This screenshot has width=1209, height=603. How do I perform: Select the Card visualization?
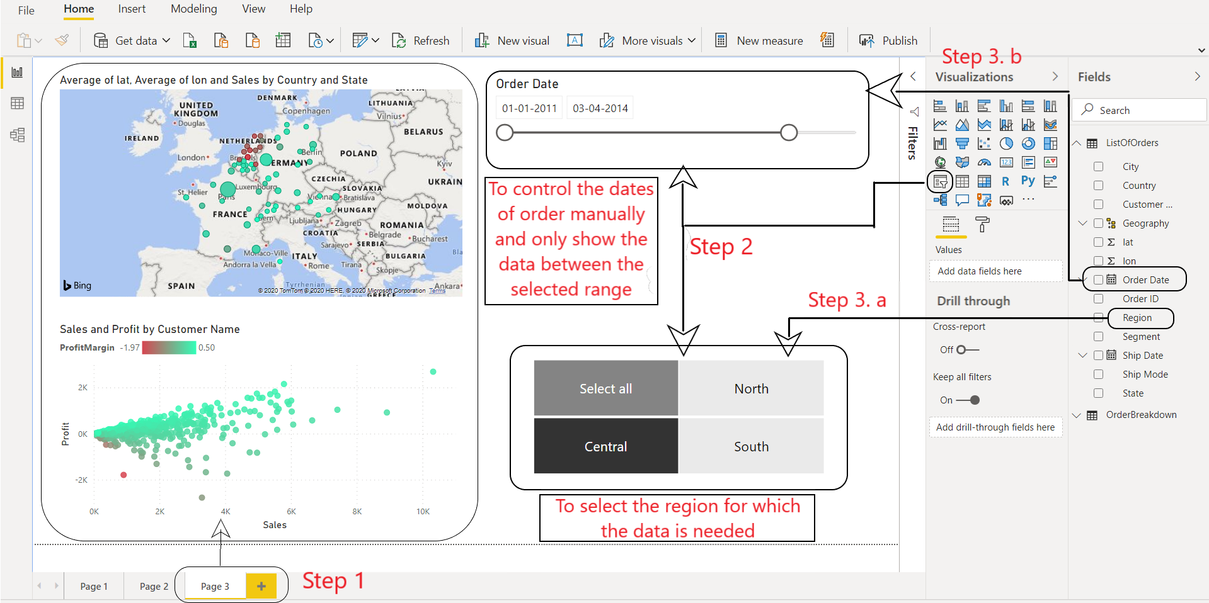coord(1006,163)
